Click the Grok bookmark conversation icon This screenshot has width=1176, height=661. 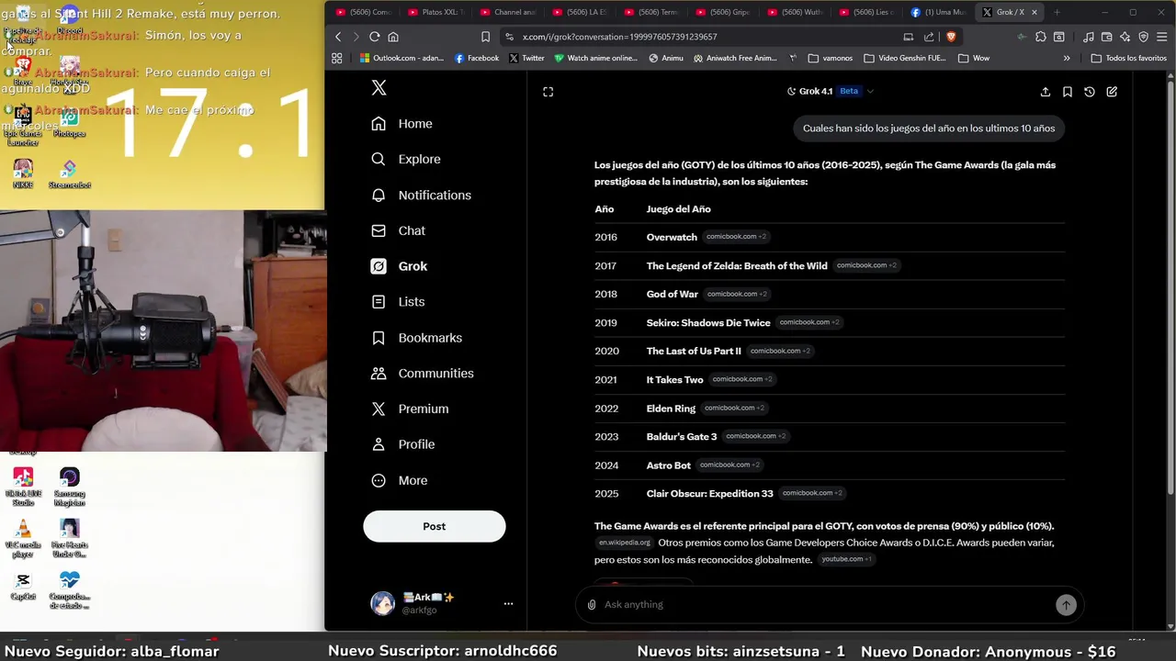click(1067, 92)
